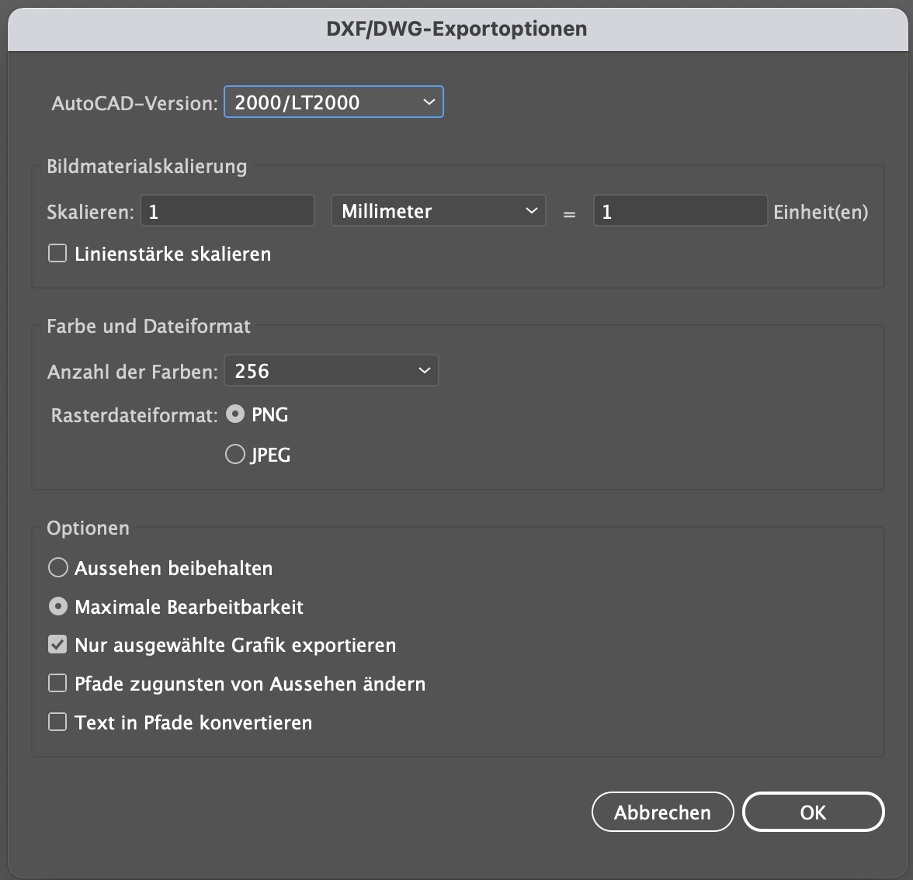Click the Bildmaterialskalierung section heading

point(147,167)
